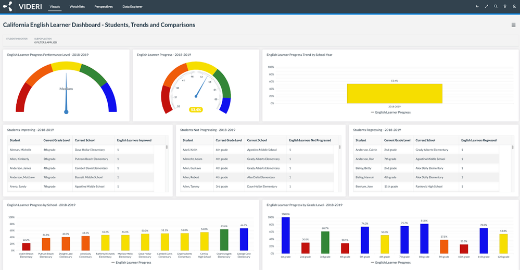Click the red 10th grade bar
This screenshot has height=270, width=520.
(x=464, y=249)
